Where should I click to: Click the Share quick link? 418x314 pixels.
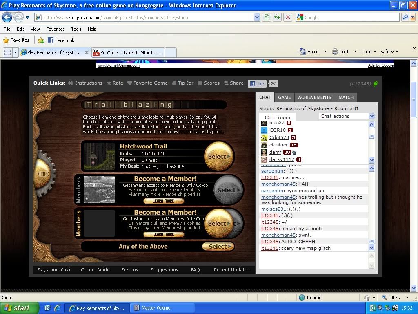pyautogui.click(x=234, y=83)
